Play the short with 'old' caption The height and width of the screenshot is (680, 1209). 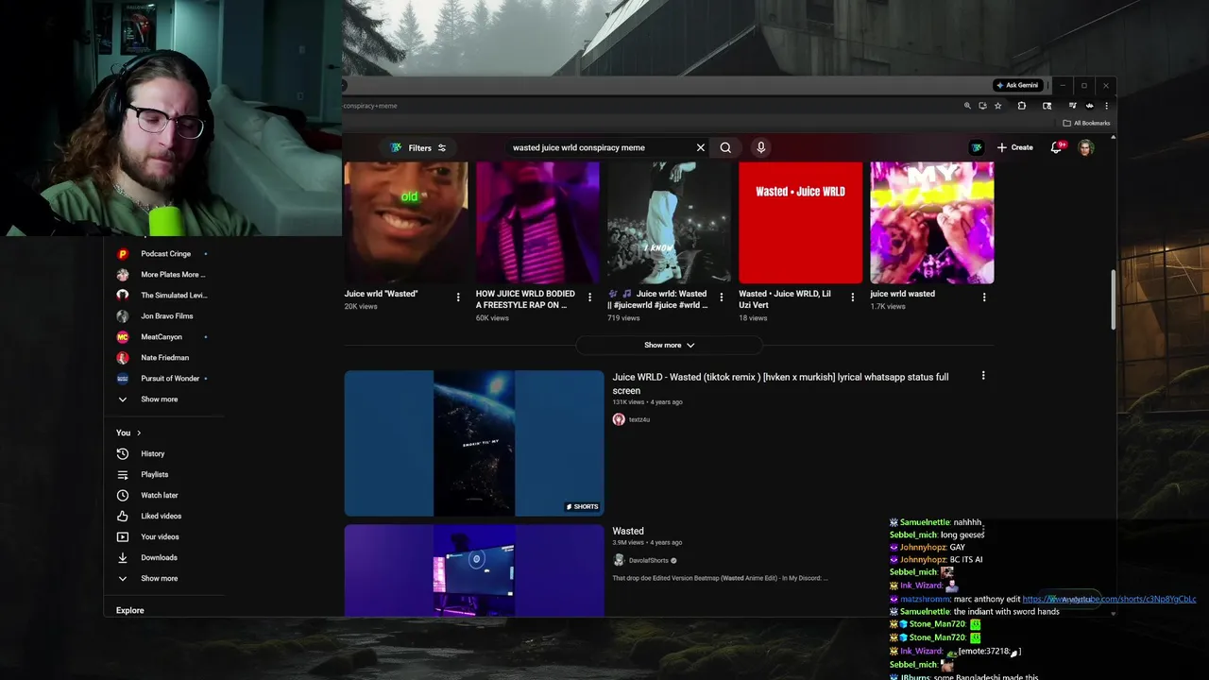pyautogui.click(x=405, y=222)
